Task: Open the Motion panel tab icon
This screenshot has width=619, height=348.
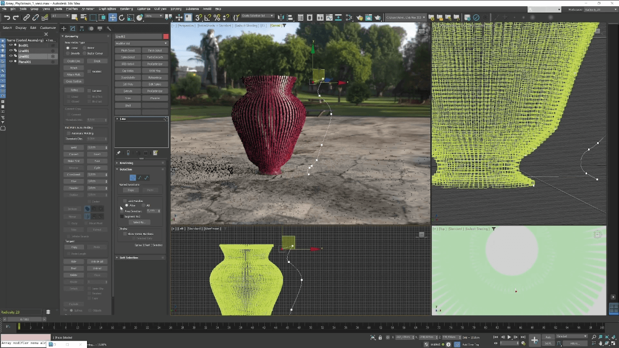Action: 91,29
